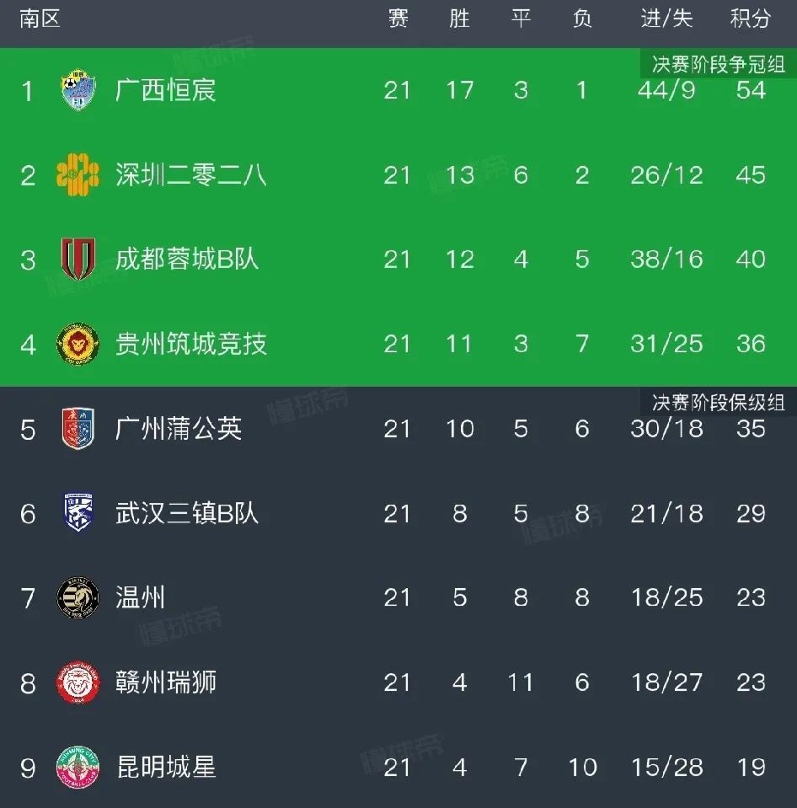This screenshot has height=808, width=797.
Task: Sort table by 胜 column header
Action: tap(459, 19)
